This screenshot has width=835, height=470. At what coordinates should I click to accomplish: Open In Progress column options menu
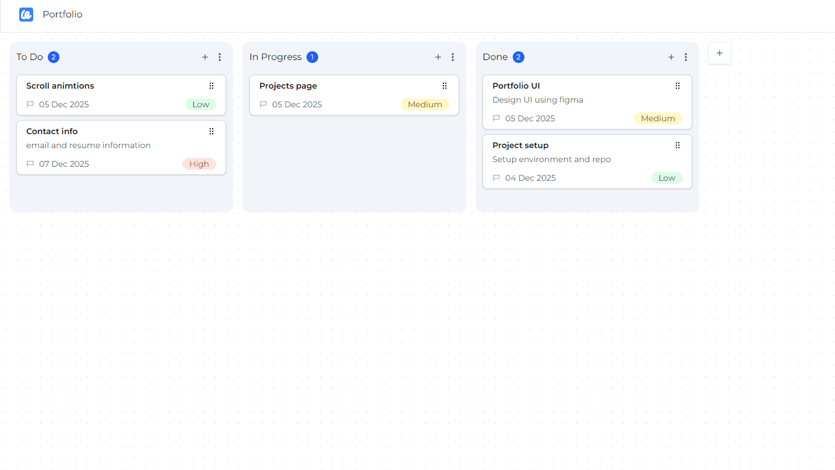453,57
